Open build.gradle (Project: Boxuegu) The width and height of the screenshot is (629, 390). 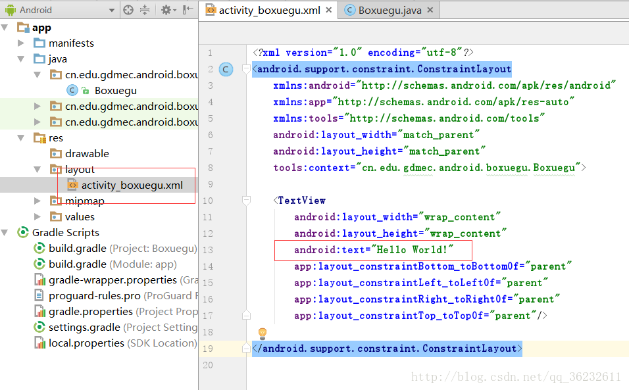click(123, 249)
